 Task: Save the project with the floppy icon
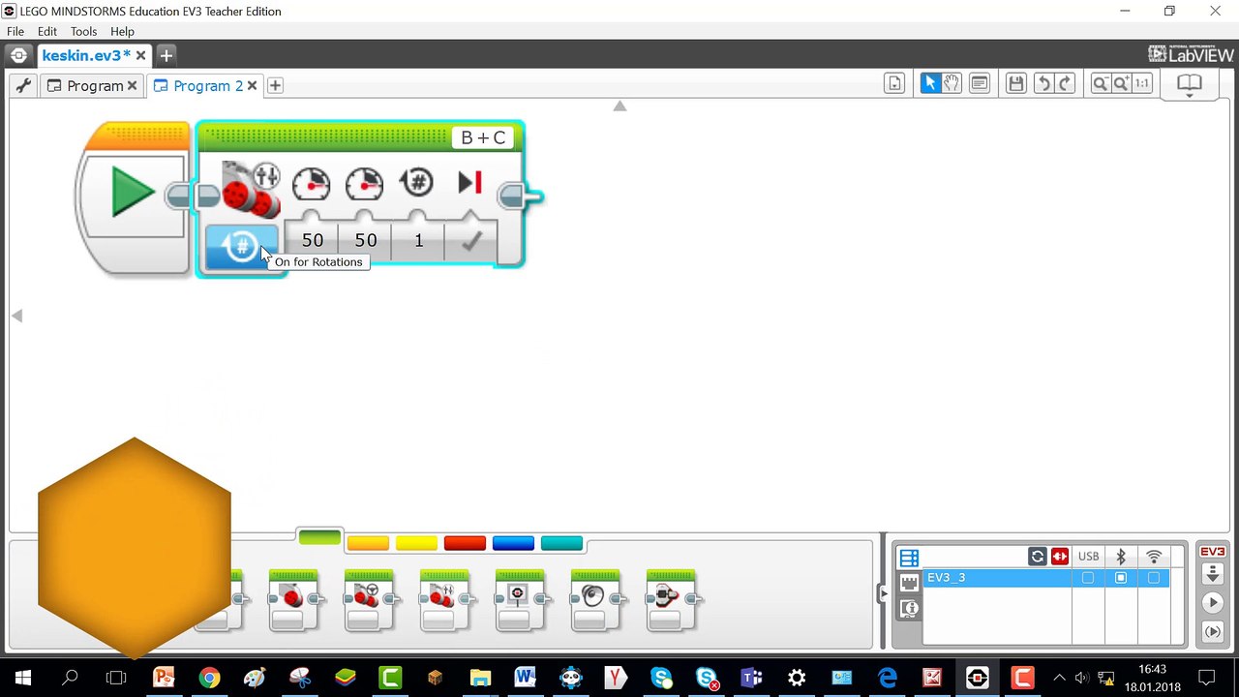pos(1015,84)
